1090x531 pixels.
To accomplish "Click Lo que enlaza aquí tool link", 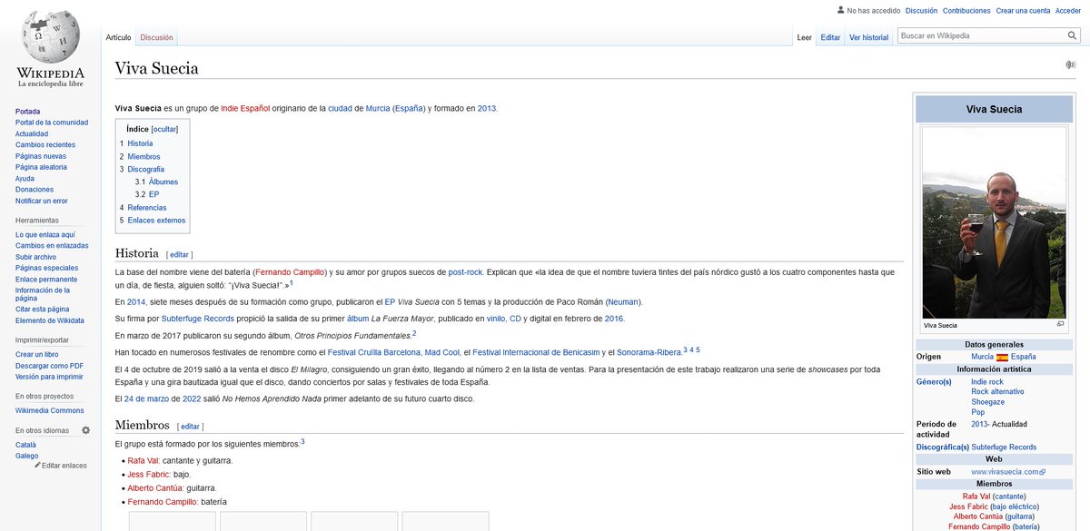I will [x=45, y=234].
